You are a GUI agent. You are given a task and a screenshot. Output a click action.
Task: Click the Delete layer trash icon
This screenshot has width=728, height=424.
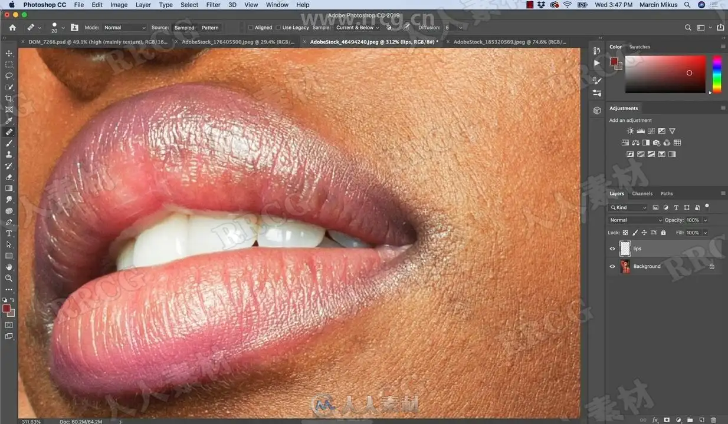pyautogui.click(x=713, y=420)
